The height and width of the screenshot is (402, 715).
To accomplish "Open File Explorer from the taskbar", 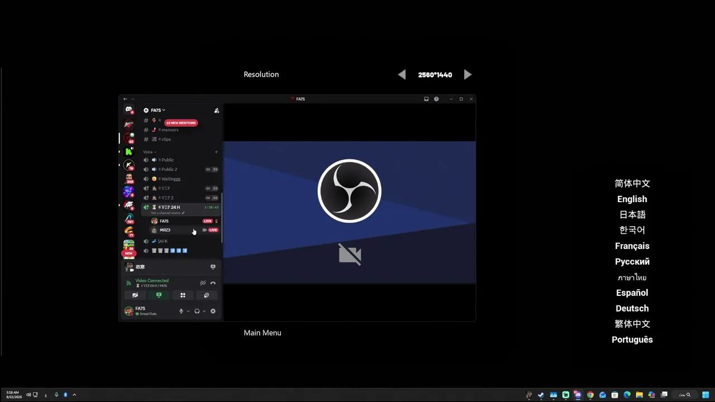I will (639, 395).
